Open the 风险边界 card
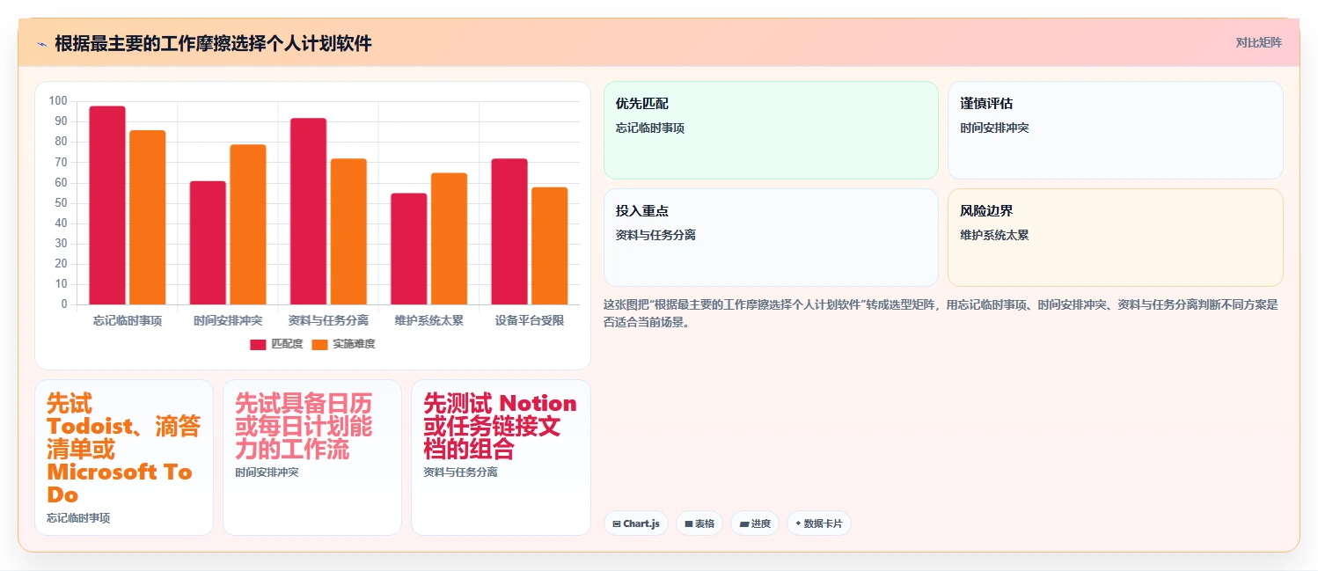1318x571 pixels. (1115, 238)
